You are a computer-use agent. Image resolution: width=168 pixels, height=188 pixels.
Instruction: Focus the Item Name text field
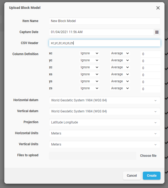104,21
